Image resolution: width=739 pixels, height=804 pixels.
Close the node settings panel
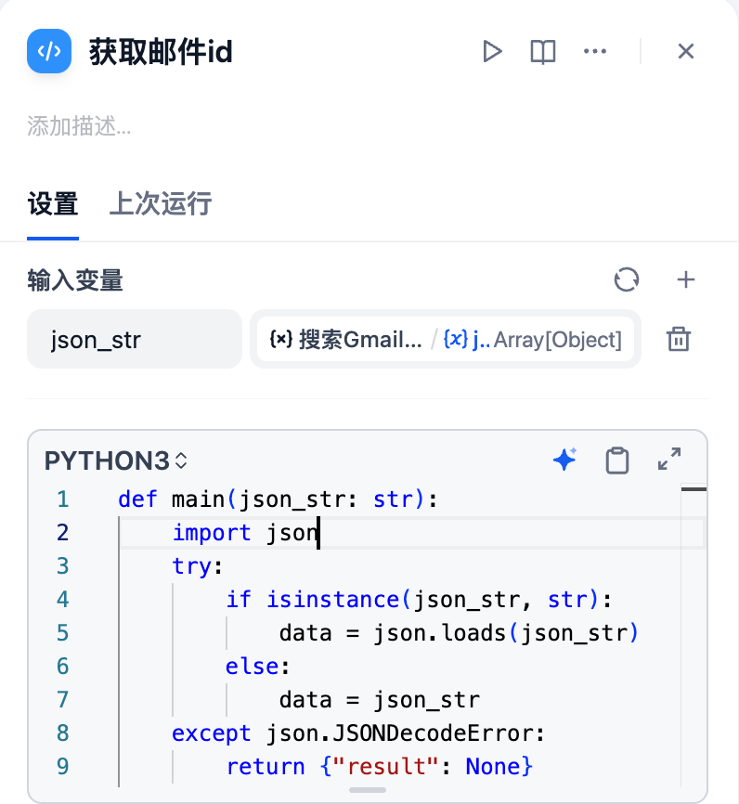point(686,51)
